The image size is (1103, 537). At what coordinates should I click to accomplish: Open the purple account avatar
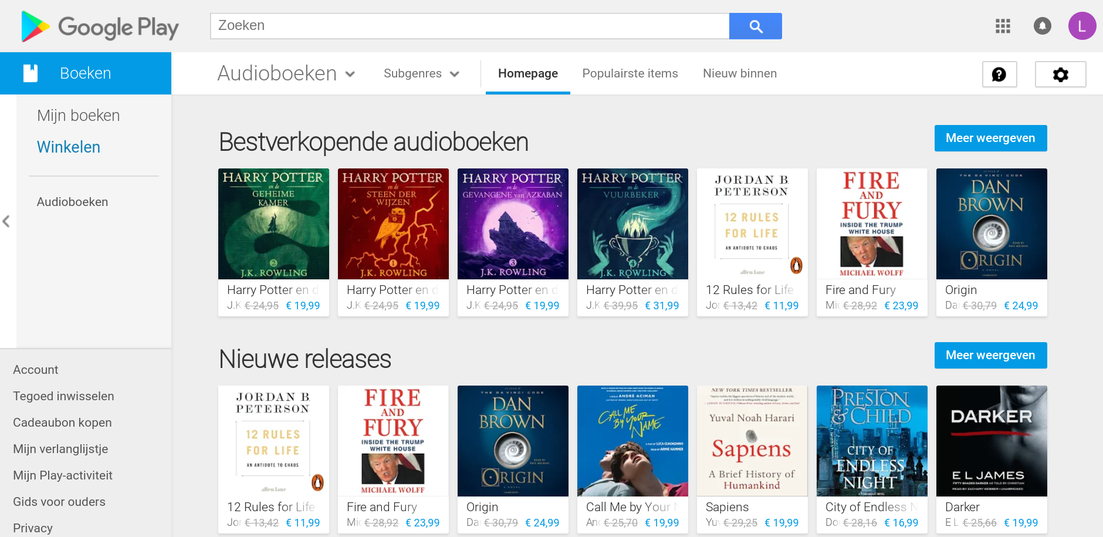1082,26
